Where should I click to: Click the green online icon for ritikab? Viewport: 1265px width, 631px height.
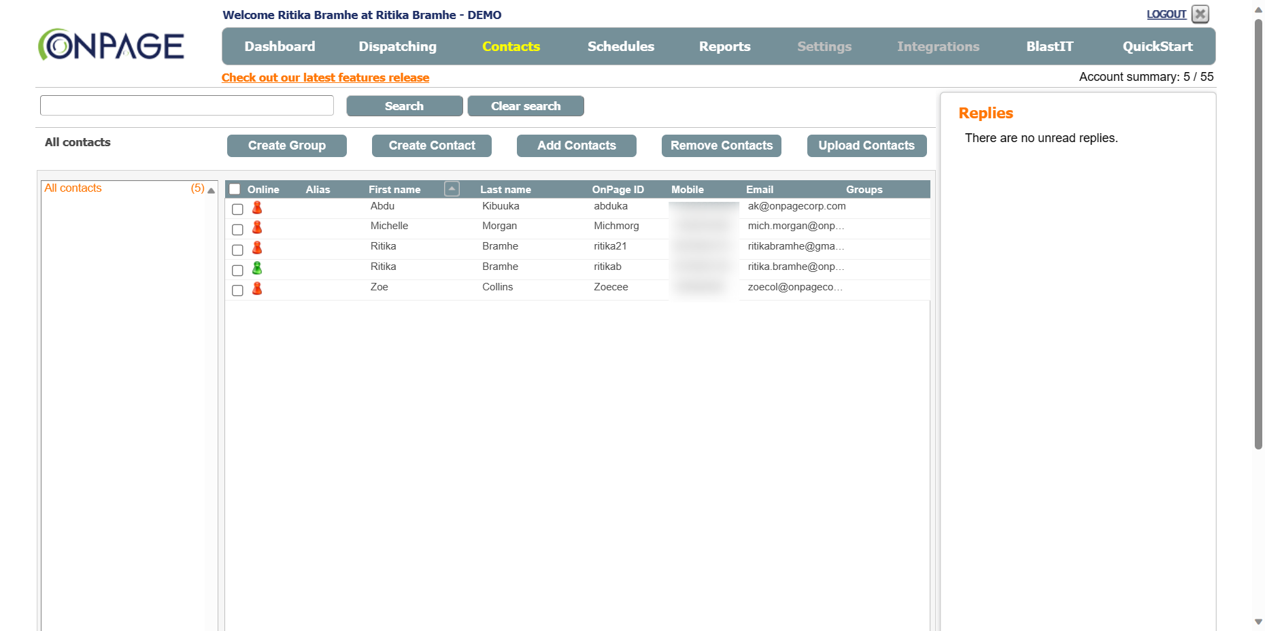tap(257, 269)
